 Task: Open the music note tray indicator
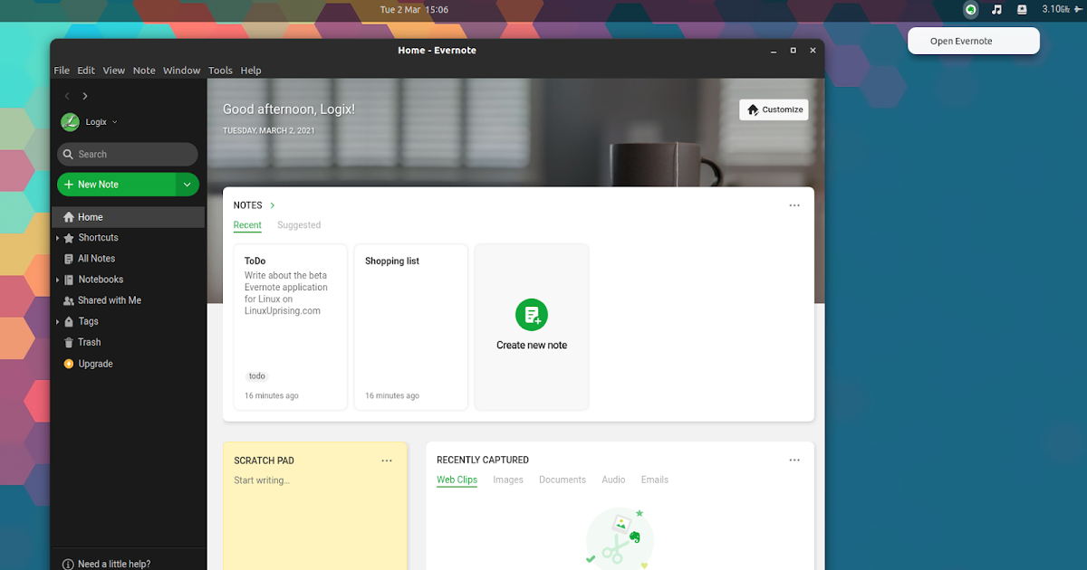pyautogui.click(x=996, y=10)
